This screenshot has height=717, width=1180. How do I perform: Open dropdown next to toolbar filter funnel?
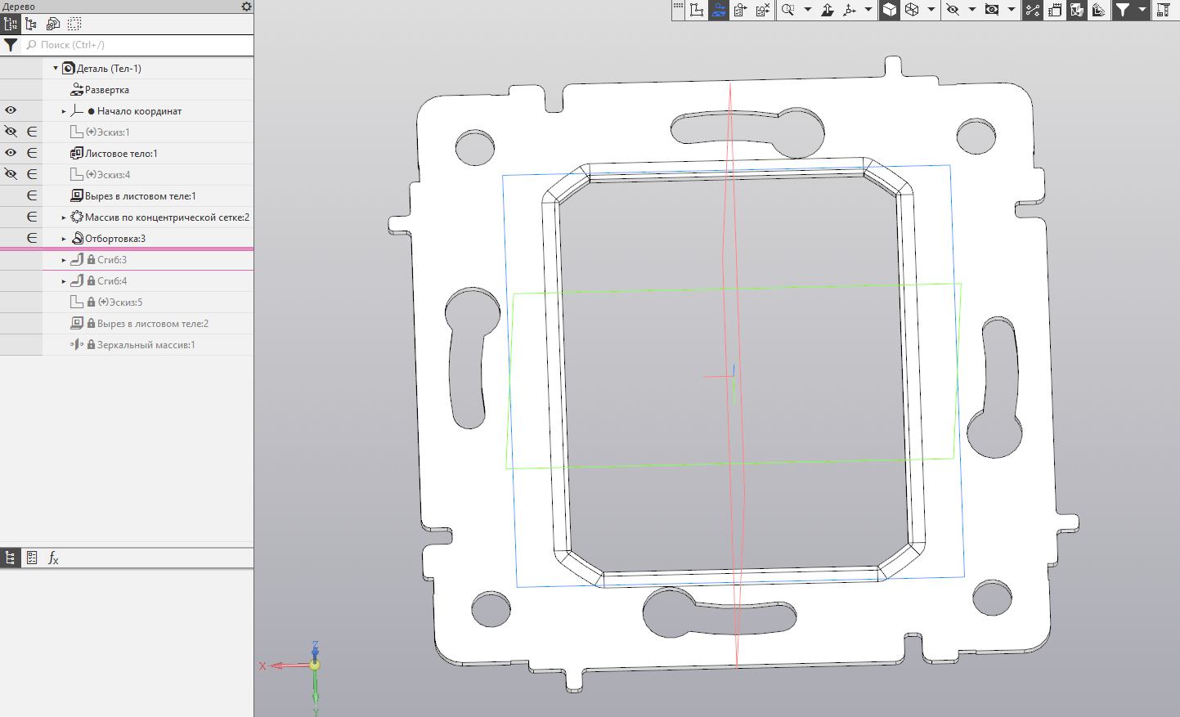coord(1142,10)
